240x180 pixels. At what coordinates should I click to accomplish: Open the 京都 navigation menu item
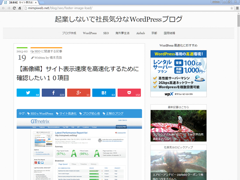pyautogui.click(x=154, y=33)
